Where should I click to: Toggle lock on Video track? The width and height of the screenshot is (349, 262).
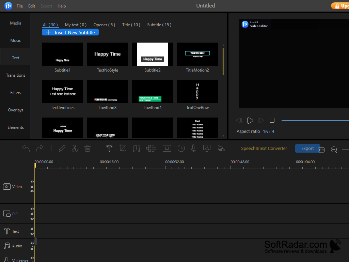coord(32,186)
